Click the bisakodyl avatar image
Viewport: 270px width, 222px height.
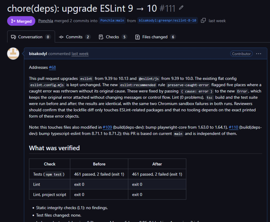(x=13, y=53)
